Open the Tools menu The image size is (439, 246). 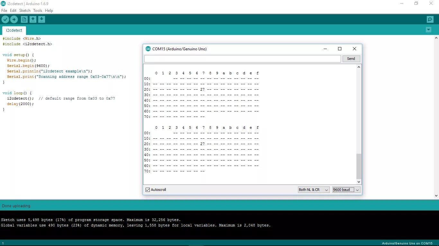click(x=38, y=11)
